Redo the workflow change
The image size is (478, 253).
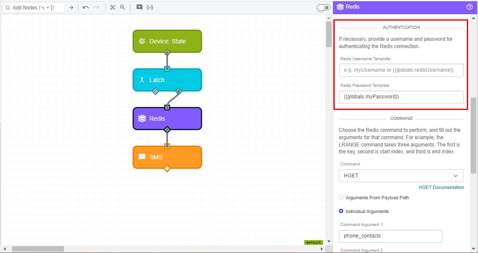pyautogui.click(x=97, y=7)
